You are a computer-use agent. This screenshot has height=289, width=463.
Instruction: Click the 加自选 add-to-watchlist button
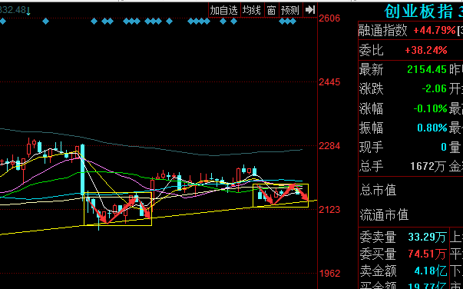pyautogui.click(x=224, y=10)
